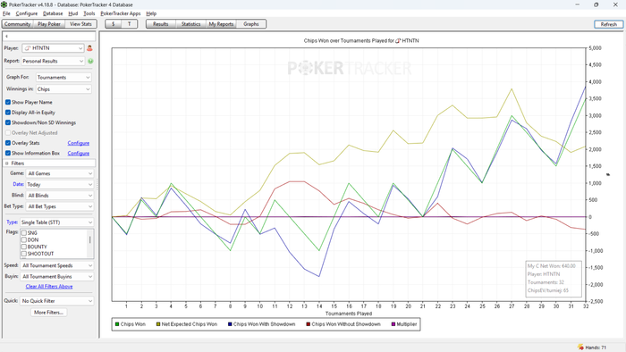Click the red Chips Won Without Showdown swatch
Screen dimensions: 626x352
pyautogui.click(x=309, y=324)
